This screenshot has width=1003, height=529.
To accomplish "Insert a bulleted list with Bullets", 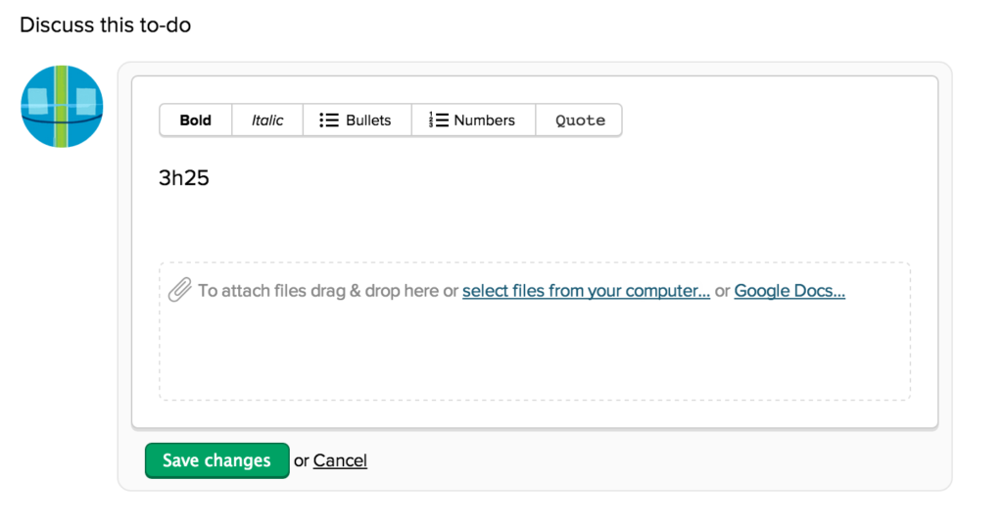I will click(x=357, y=120).
